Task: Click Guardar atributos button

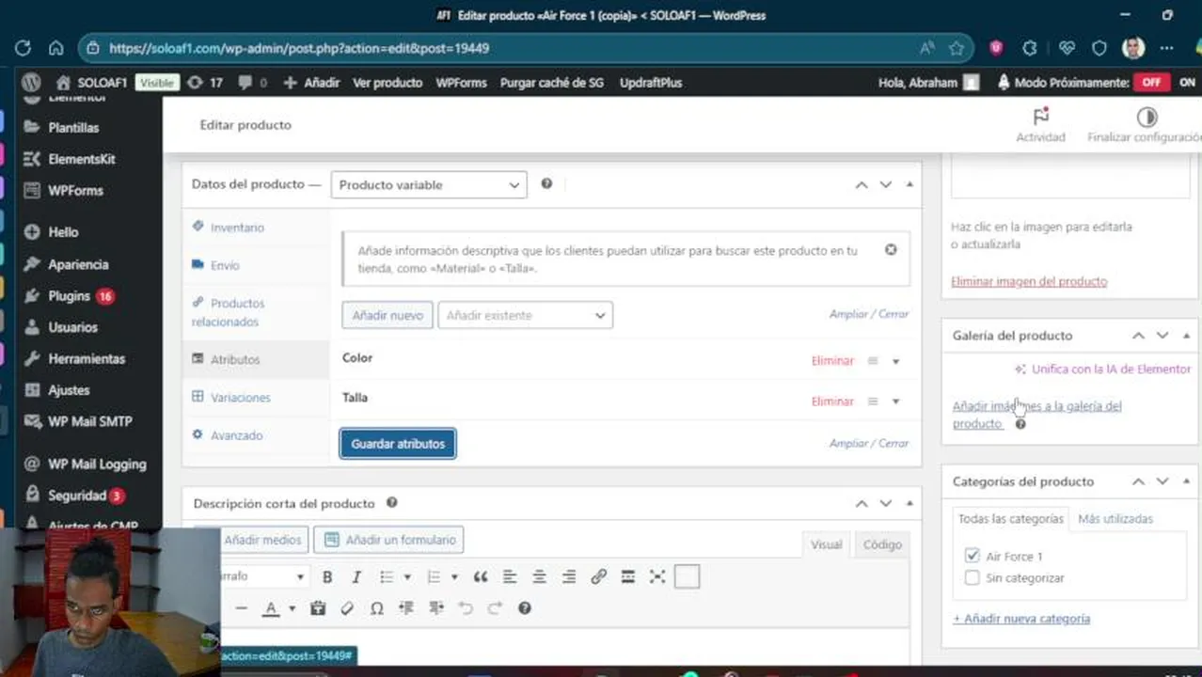Action: point(398,444)
